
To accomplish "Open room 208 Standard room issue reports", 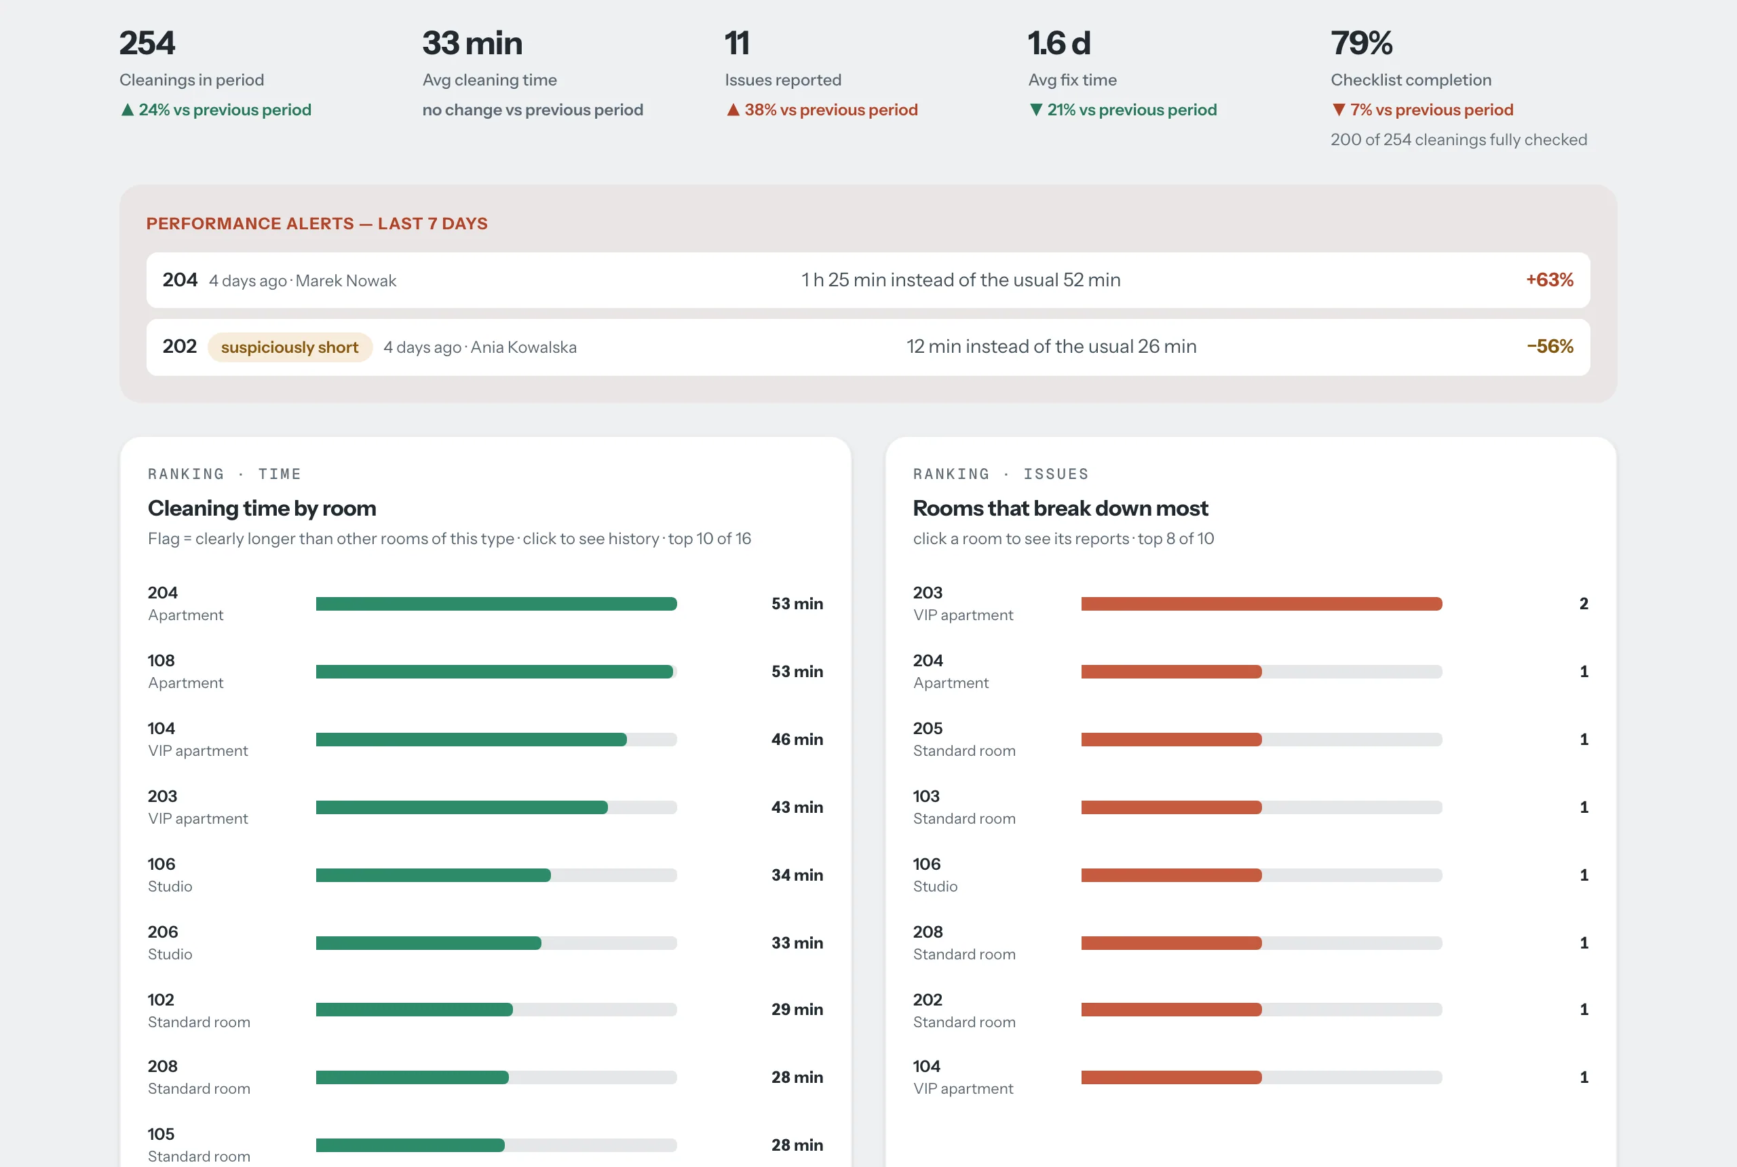I will pos(1251,942).
